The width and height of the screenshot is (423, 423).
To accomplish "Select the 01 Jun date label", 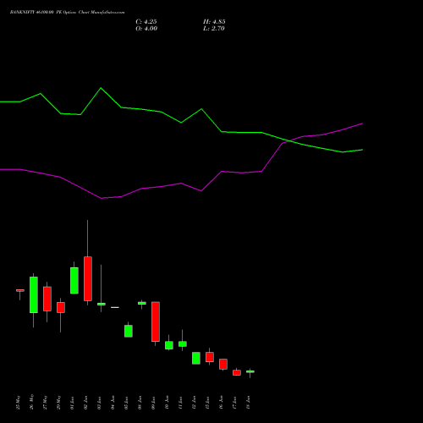I will (x=73, y=403).
